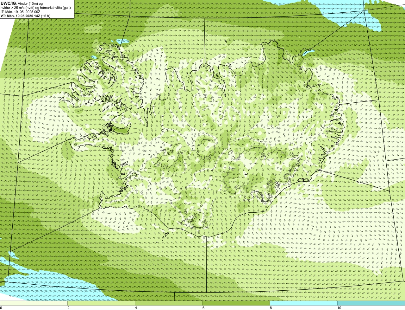The height and width of the screenshot is (310, 405).
Task: Select the 6–8 m/s dark green legend swatch
Action: (x=236, y=303)
